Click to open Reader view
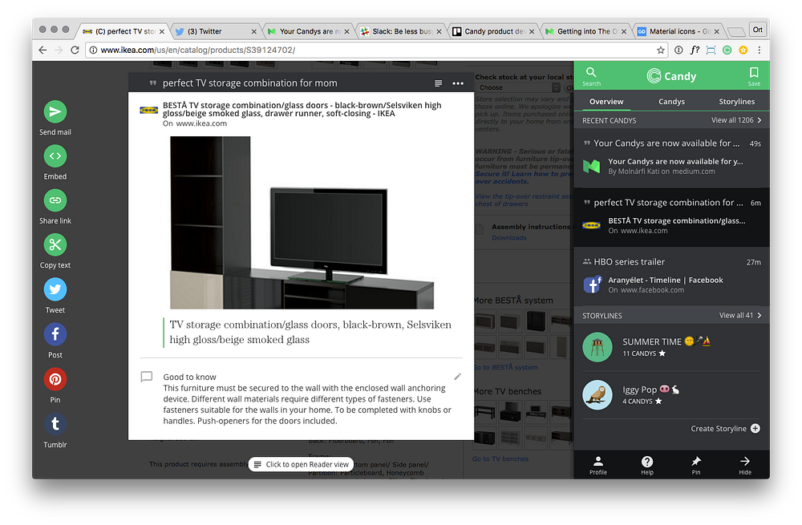Viewport: 802px width, 525px height. pyautogui.click(x=302, y=464)
